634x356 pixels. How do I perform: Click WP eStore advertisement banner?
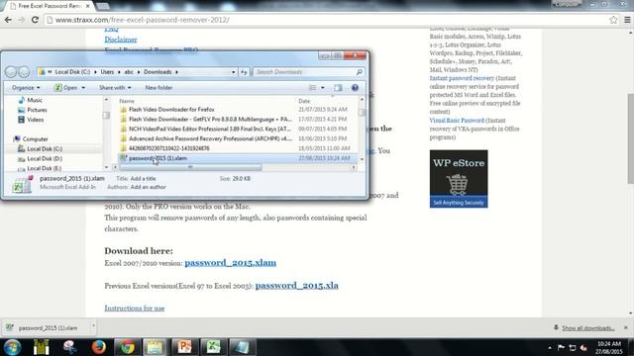(459, 179)
